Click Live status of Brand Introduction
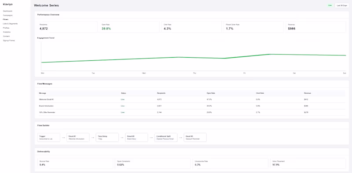The height and width of the screenshot is (173, 352). pyautogui.click(x=123, y=106)
